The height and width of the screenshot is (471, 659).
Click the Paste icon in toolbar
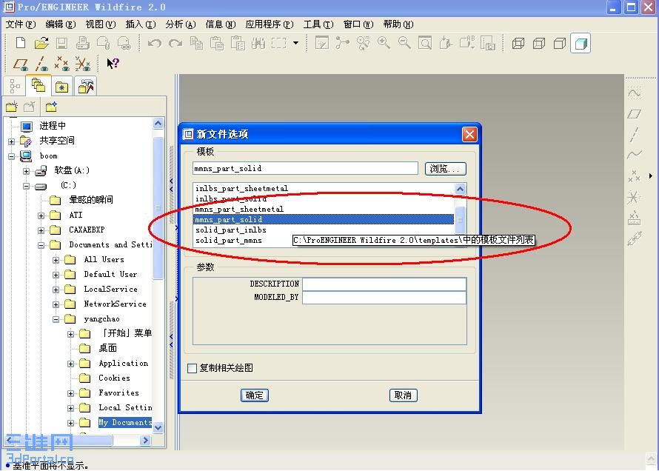(x=217, y=43)
